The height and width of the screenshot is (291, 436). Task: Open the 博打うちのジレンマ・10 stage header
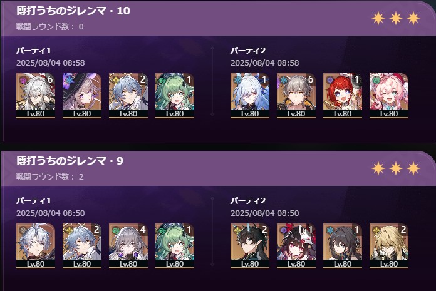pos(73,11)
